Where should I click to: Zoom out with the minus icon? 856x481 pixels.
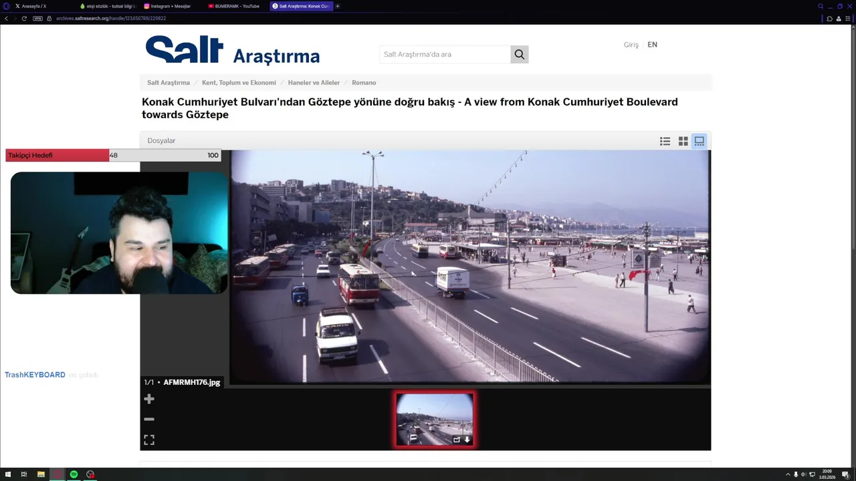click(x=149, y=419)
